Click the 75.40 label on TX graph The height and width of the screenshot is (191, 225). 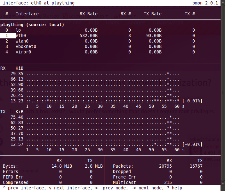[x=17, y=117]
